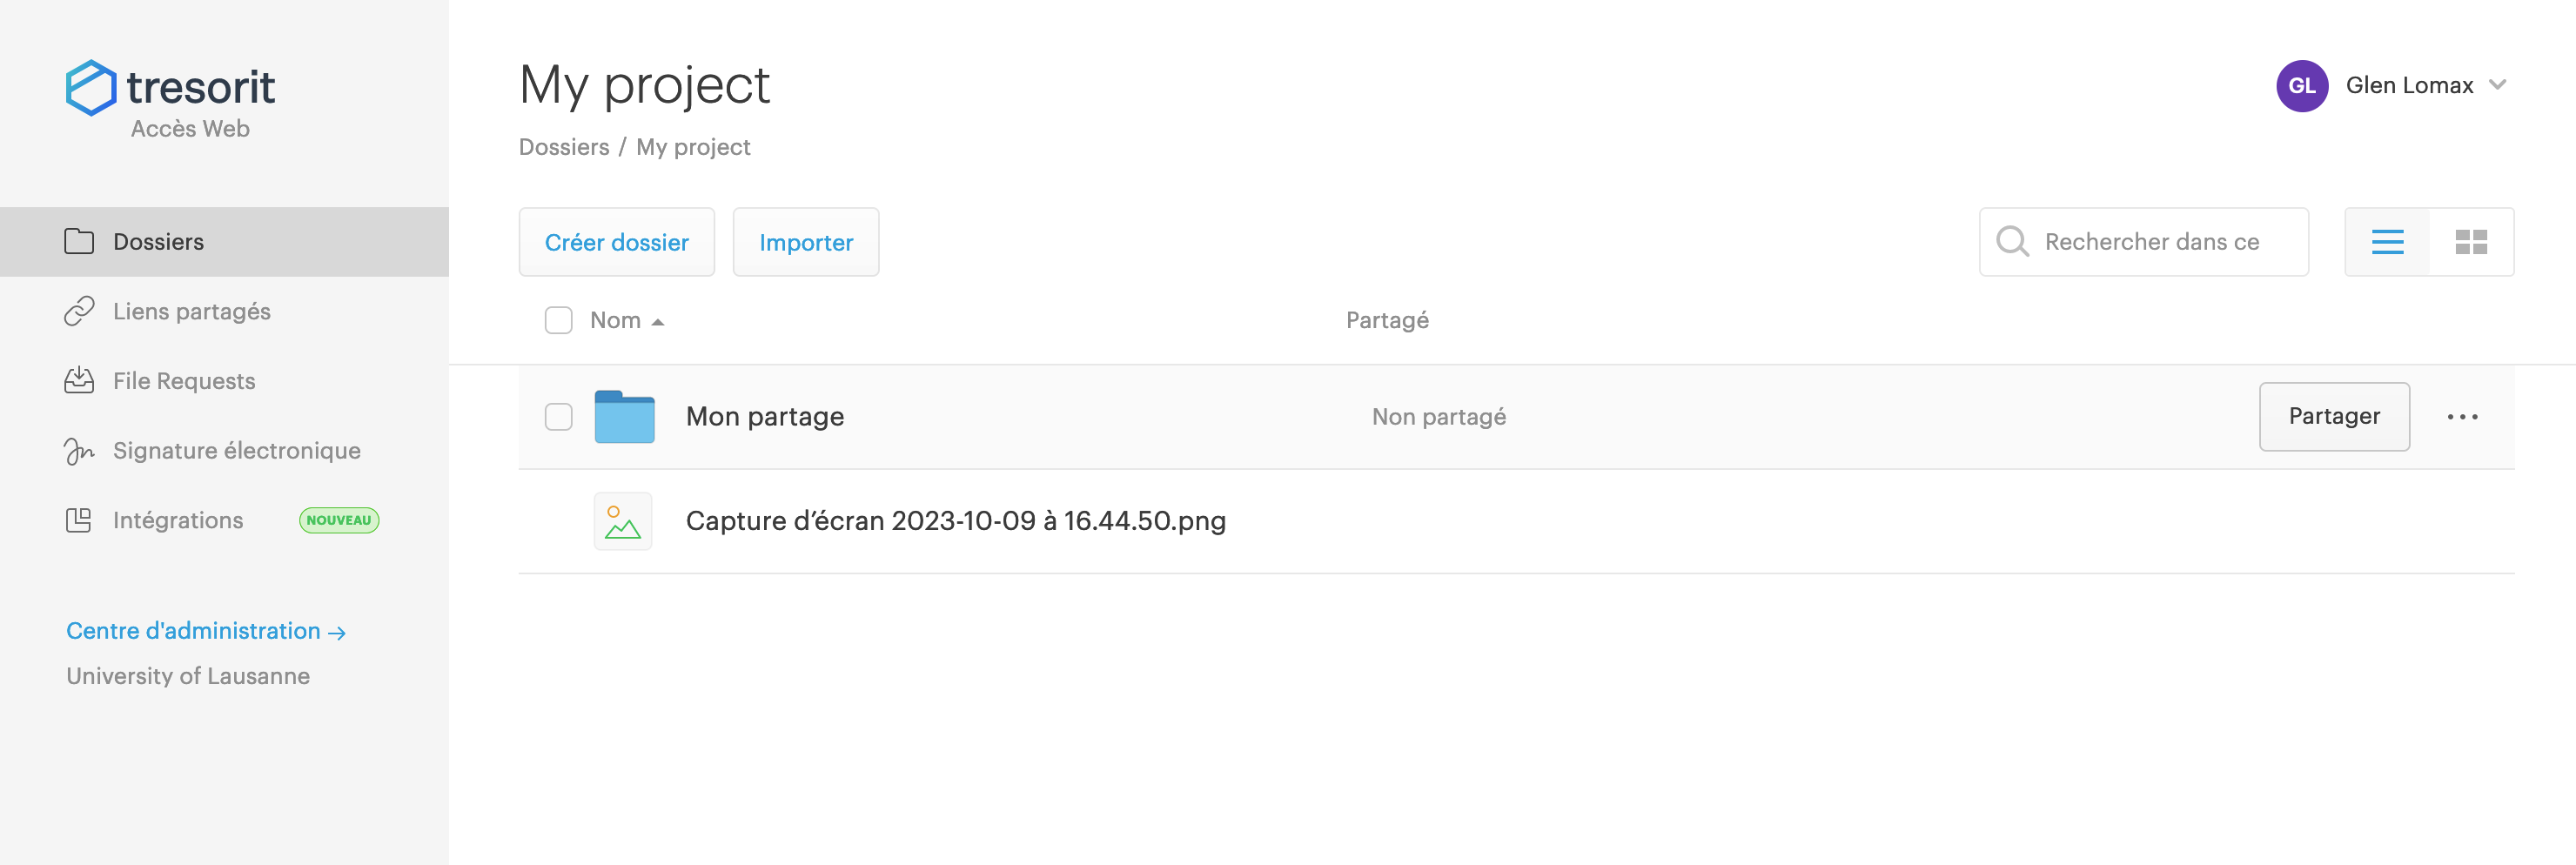Switch to grid view layout
2576x865 pixels.
(2470, 242)
